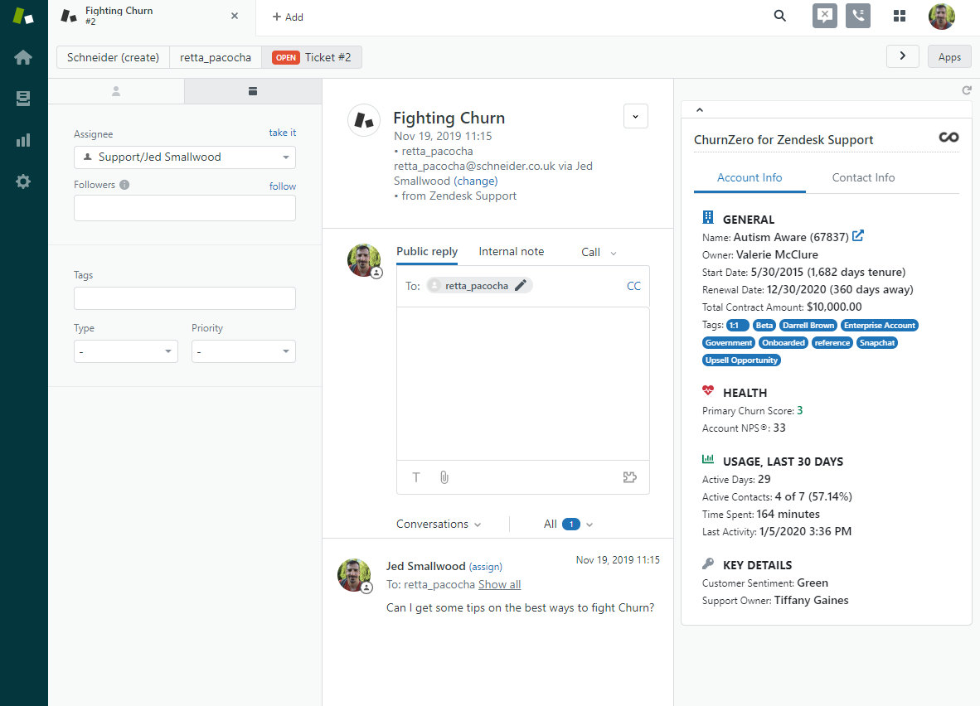This screenshot has width=980, height=706.
Task: Click the Upsell Opportunity tag
Action: [x=741, y=360]
